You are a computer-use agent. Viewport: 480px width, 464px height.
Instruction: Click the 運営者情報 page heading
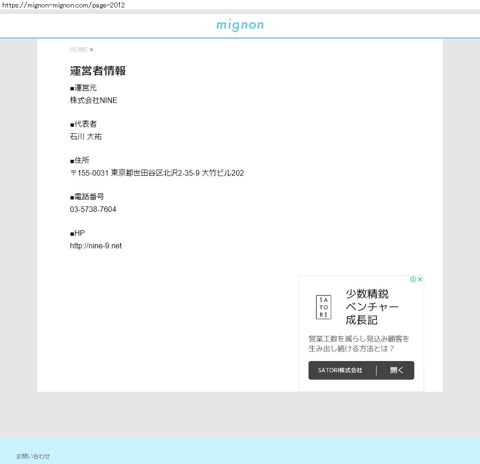point(98,71)
